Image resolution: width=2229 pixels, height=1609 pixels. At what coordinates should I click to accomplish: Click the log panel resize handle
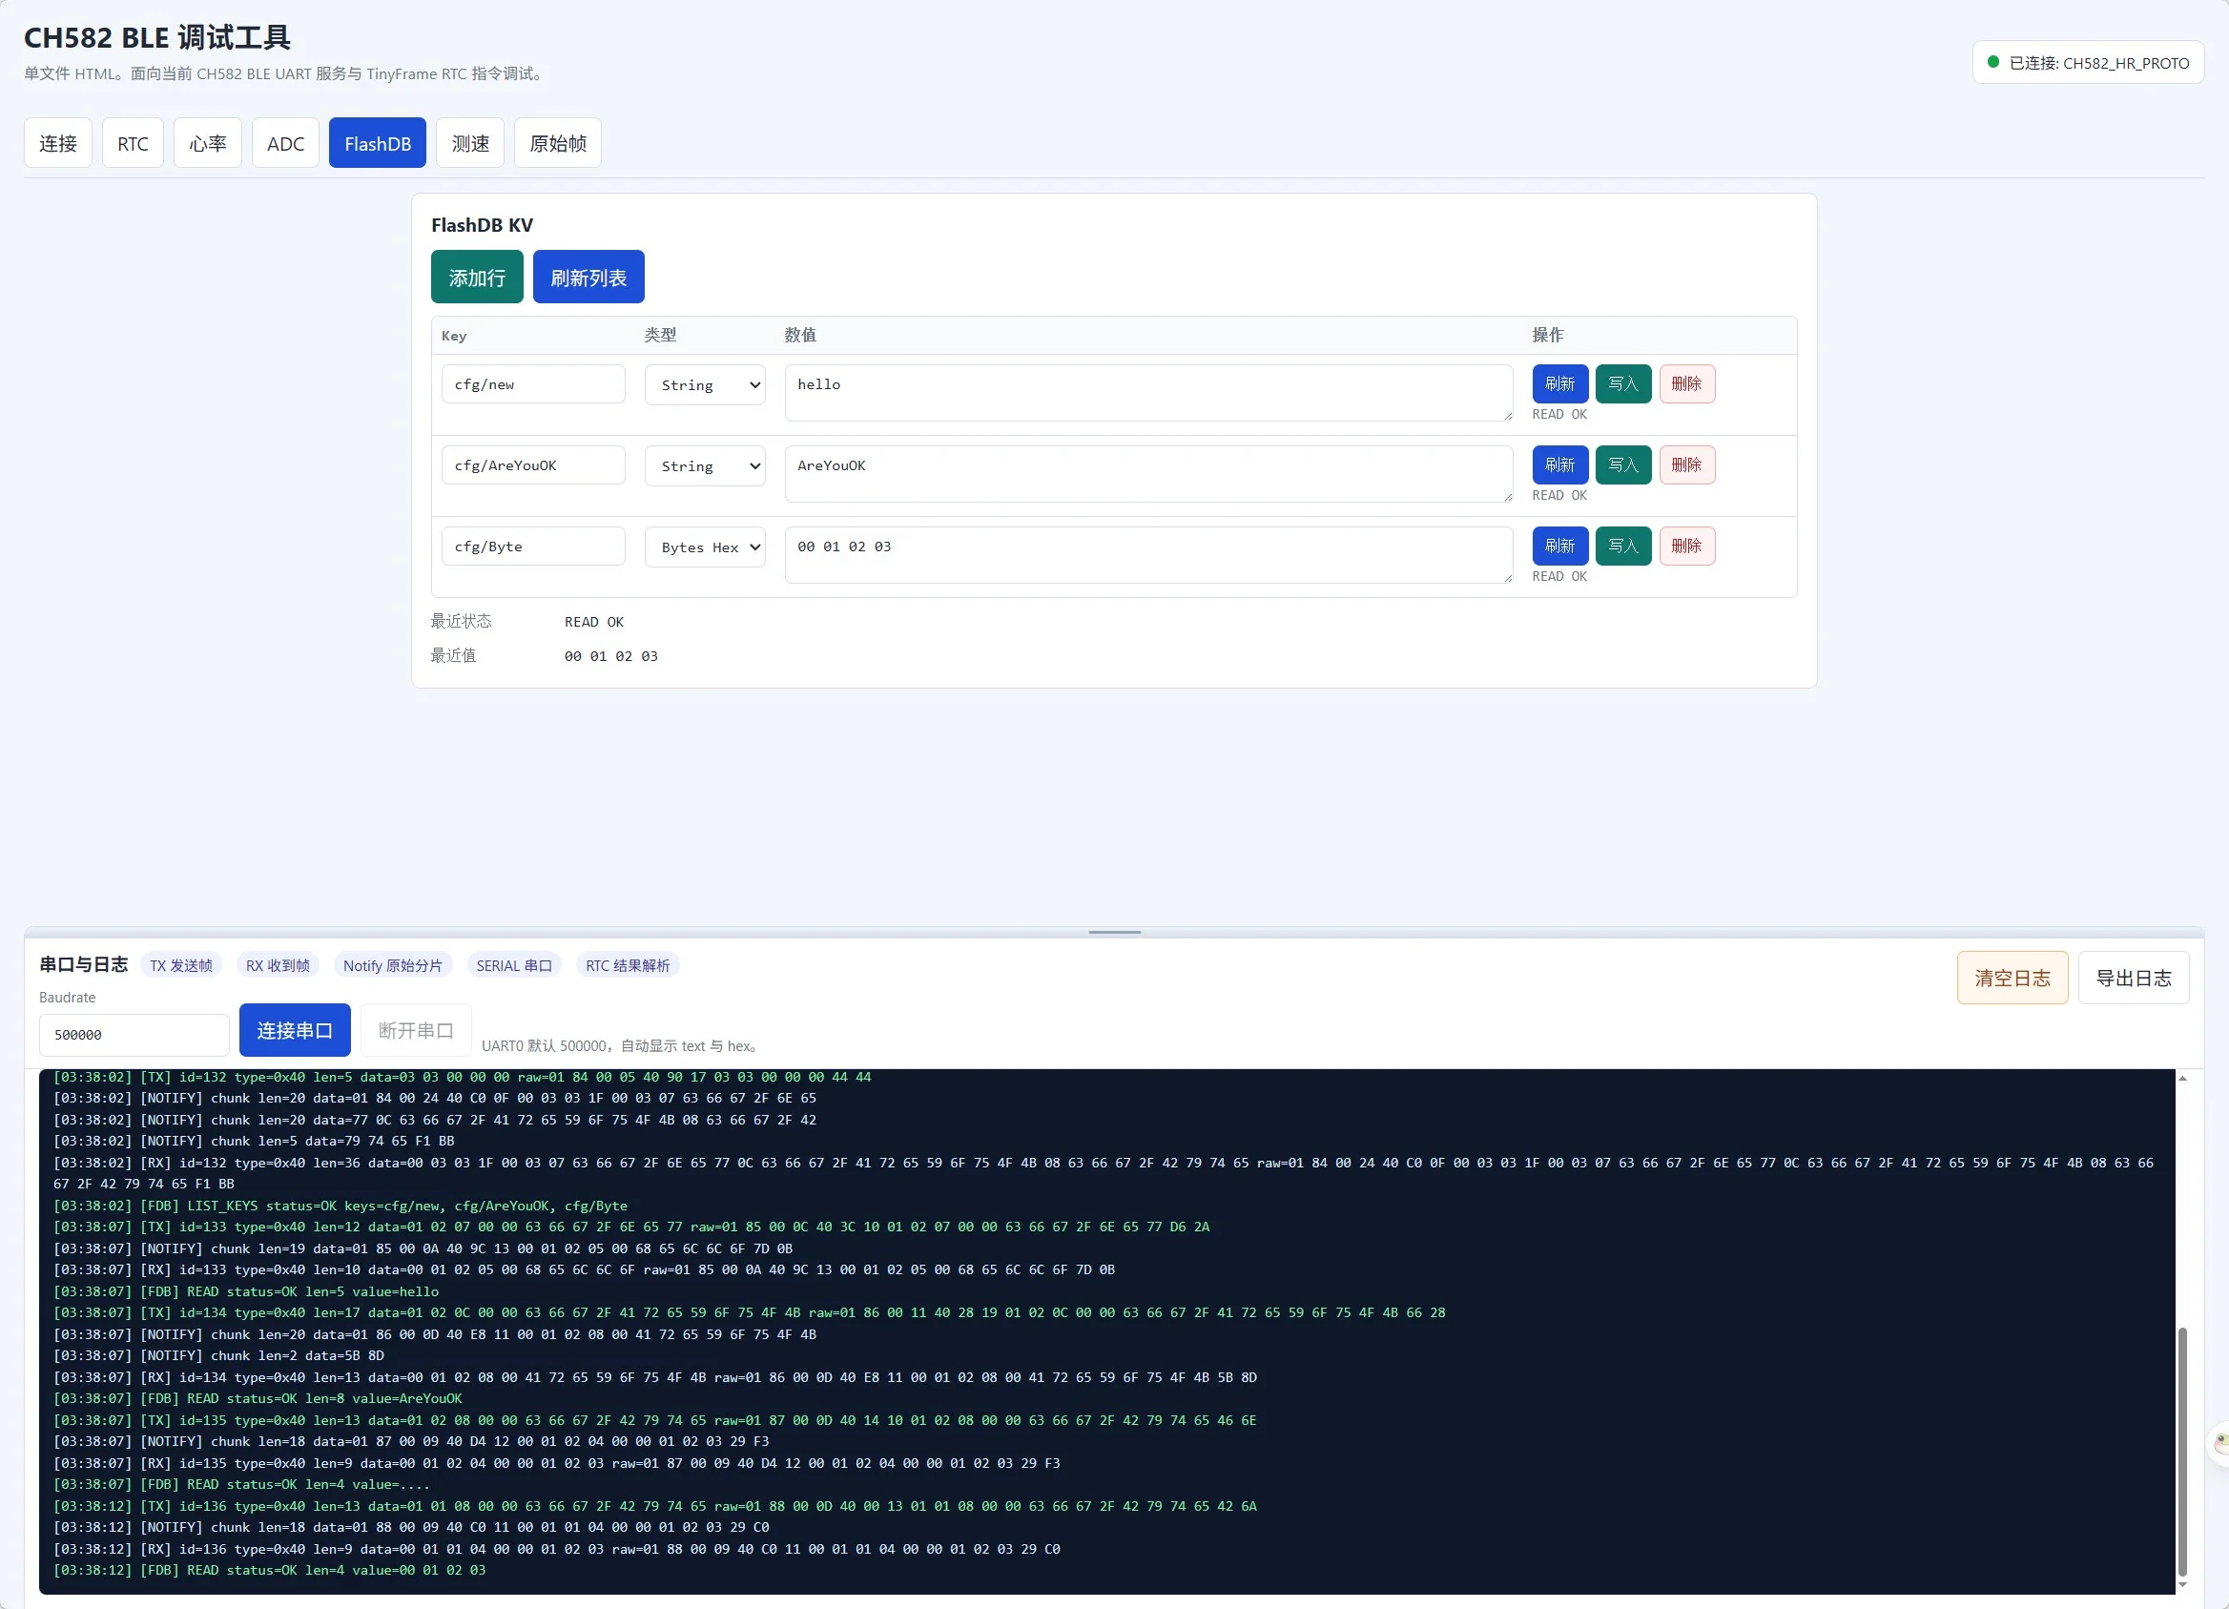click(1114, 932)
